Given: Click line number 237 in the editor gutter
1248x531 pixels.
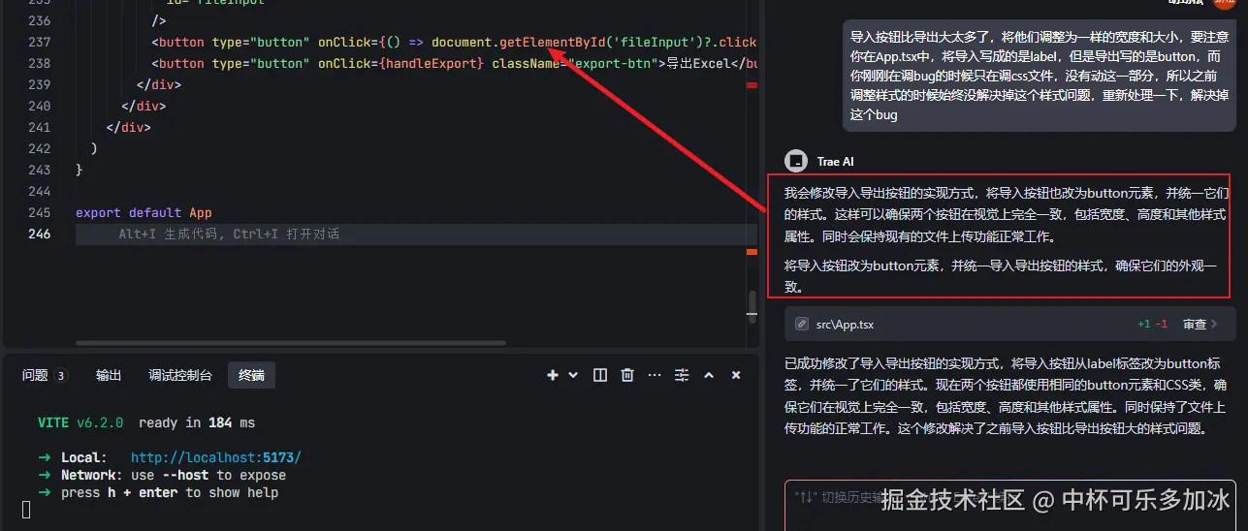Looking at the screenshot, I should [39, 42].
